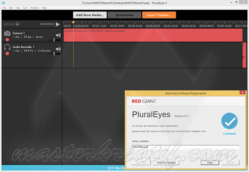Mute the Camera 1 track speaker

[x=58, y=35]
